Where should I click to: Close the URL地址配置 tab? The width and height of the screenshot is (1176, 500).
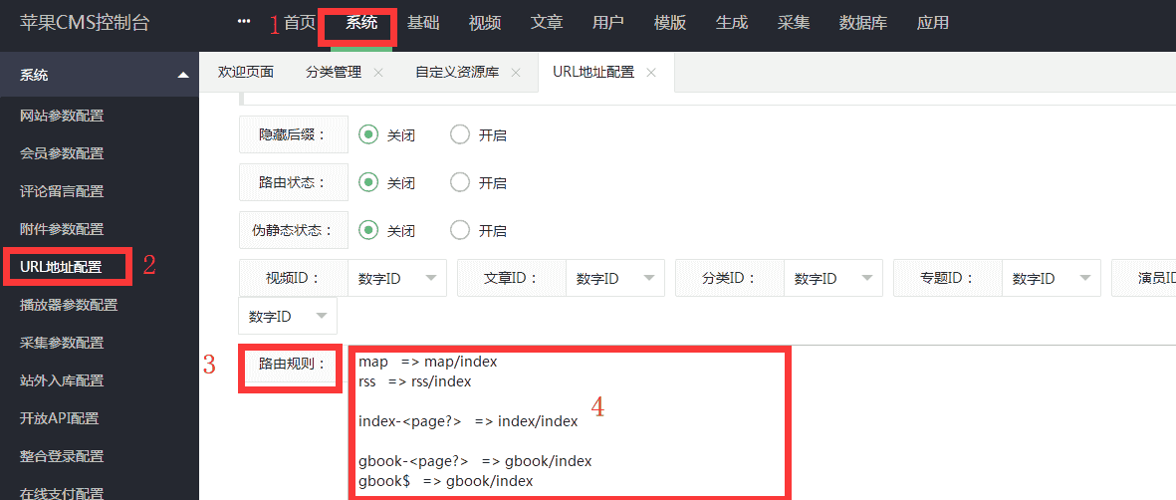651,73
